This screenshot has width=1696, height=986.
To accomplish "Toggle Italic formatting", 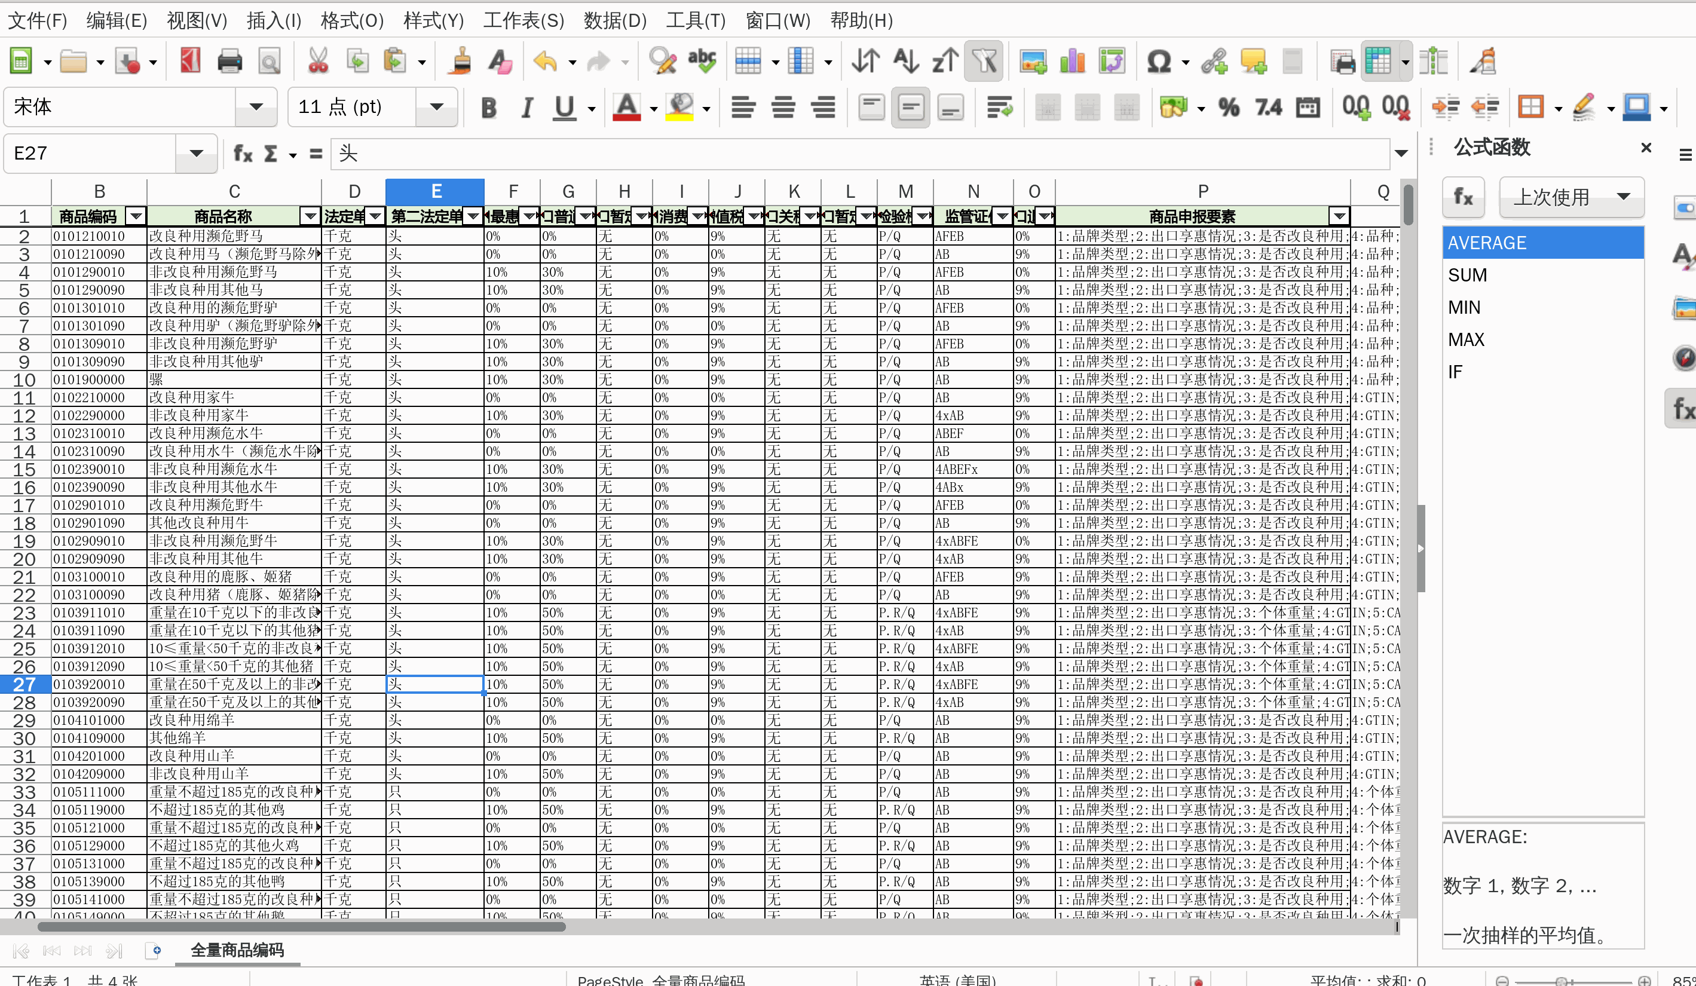I will pos(527,108).
